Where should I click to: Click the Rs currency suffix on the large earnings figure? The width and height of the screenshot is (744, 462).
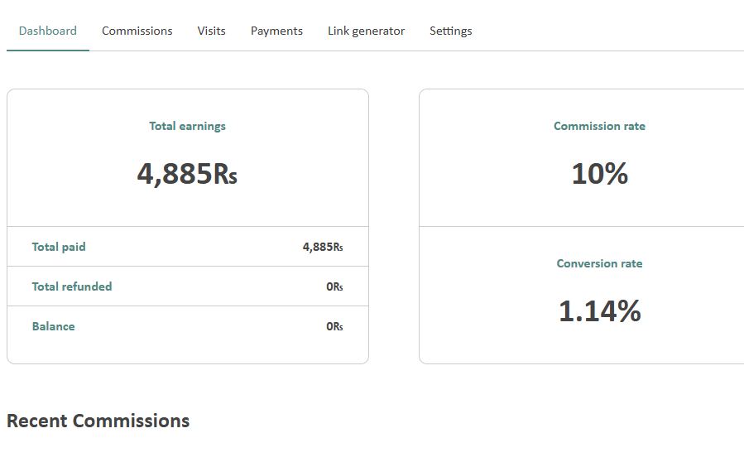point(226,176)
